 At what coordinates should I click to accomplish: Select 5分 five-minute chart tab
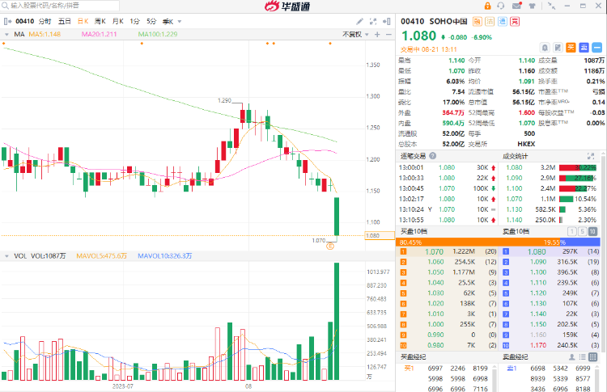click(x=151, y=21)
